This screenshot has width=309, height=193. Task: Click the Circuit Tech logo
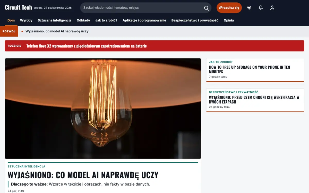[19, 7]
